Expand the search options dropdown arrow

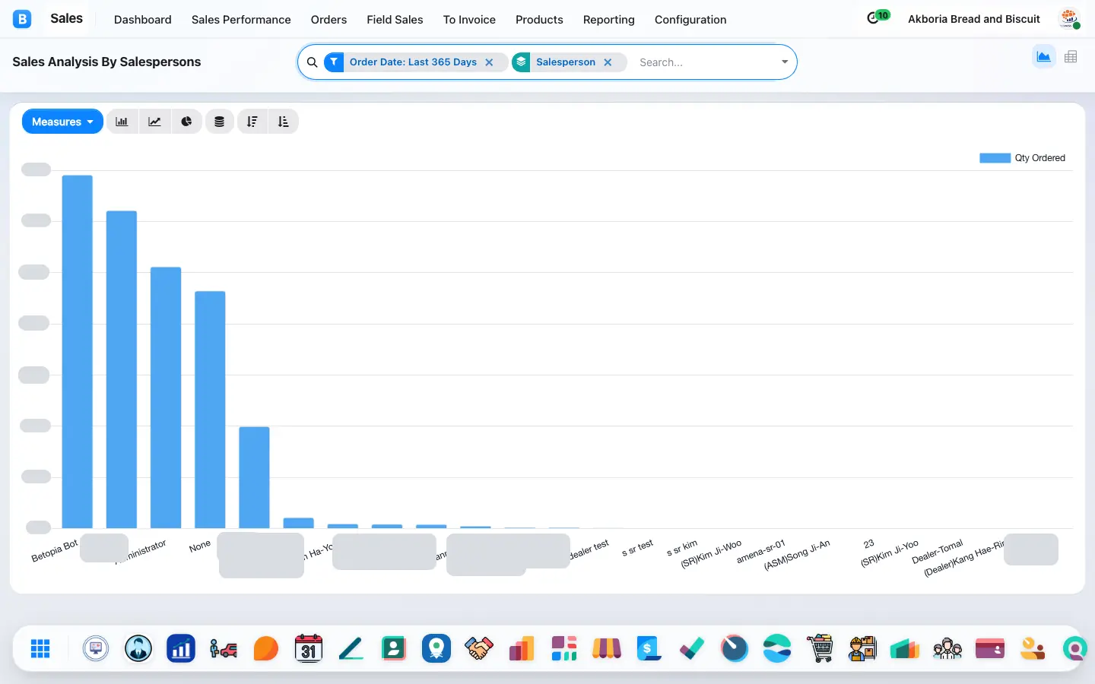click(x=785, y=62)
